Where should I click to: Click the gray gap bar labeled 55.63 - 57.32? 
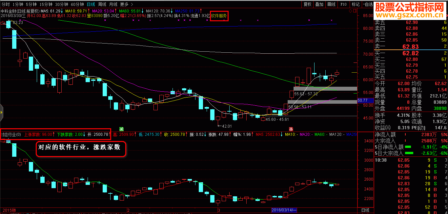[x=325, y=88]
